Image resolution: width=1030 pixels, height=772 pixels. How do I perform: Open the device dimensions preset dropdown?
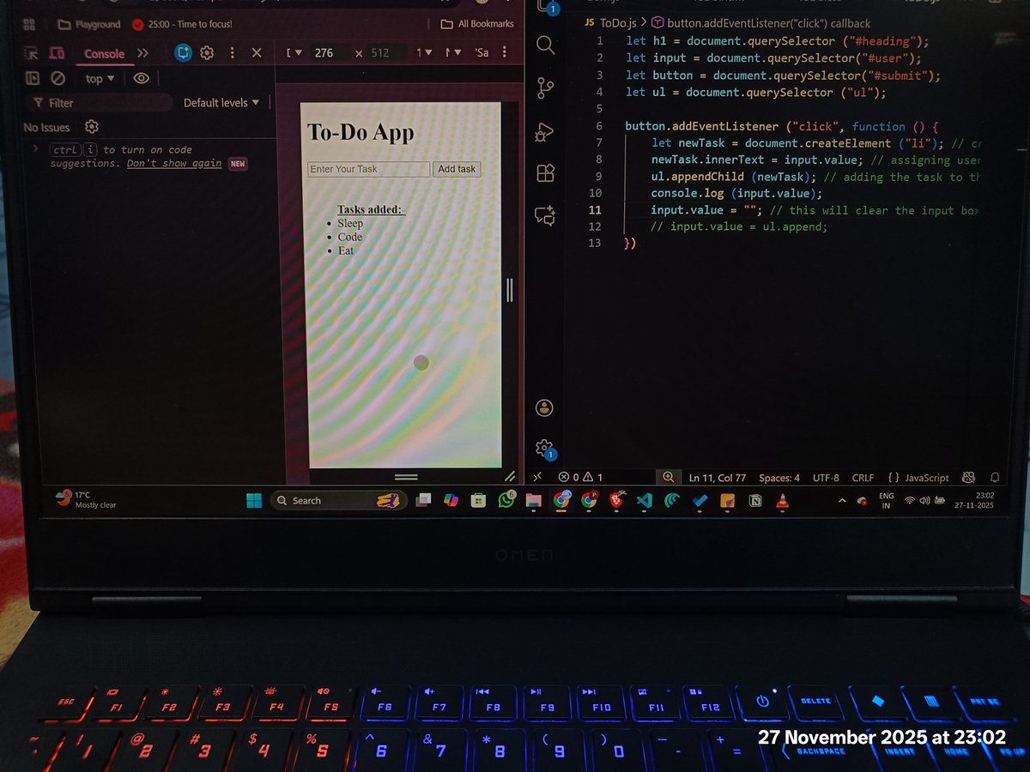(x=294, y=52)
